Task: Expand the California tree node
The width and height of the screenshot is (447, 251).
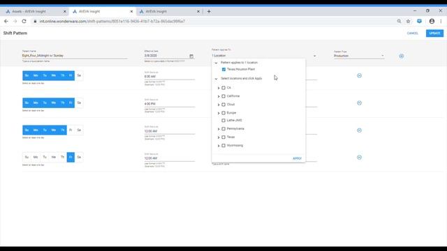Action: (x=219, y=96)
